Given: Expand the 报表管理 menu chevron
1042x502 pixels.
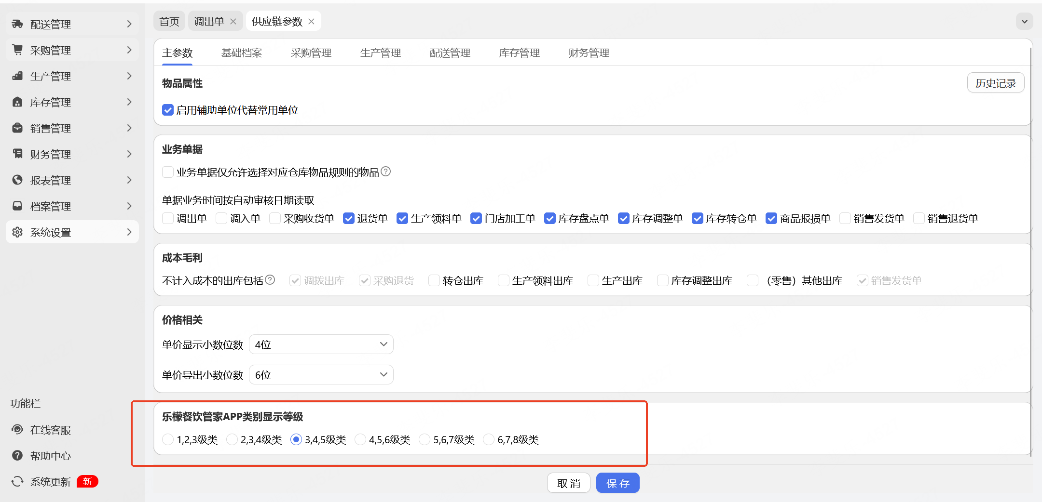Looking at the screenshot, I should pos(129,180).
